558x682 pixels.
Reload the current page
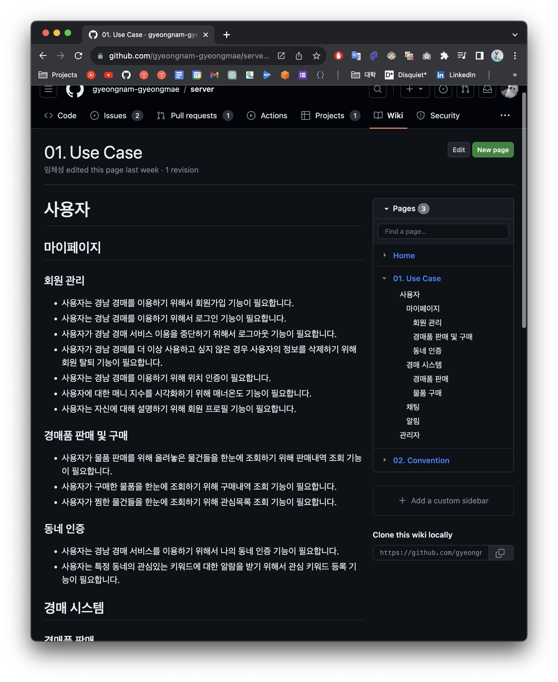click(x=78, y=56)
